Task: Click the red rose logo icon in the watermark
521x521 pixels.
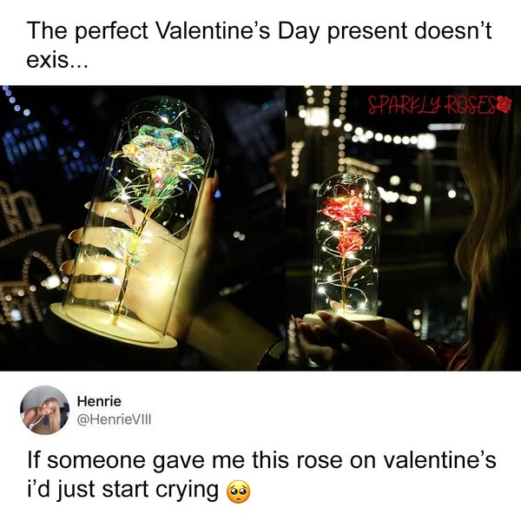Action: click(505, 104)
